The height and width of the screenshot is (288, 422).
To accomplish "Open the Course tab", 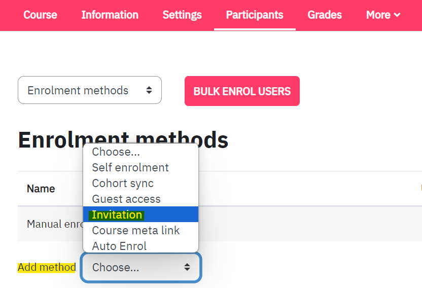I will click(40, 15).
